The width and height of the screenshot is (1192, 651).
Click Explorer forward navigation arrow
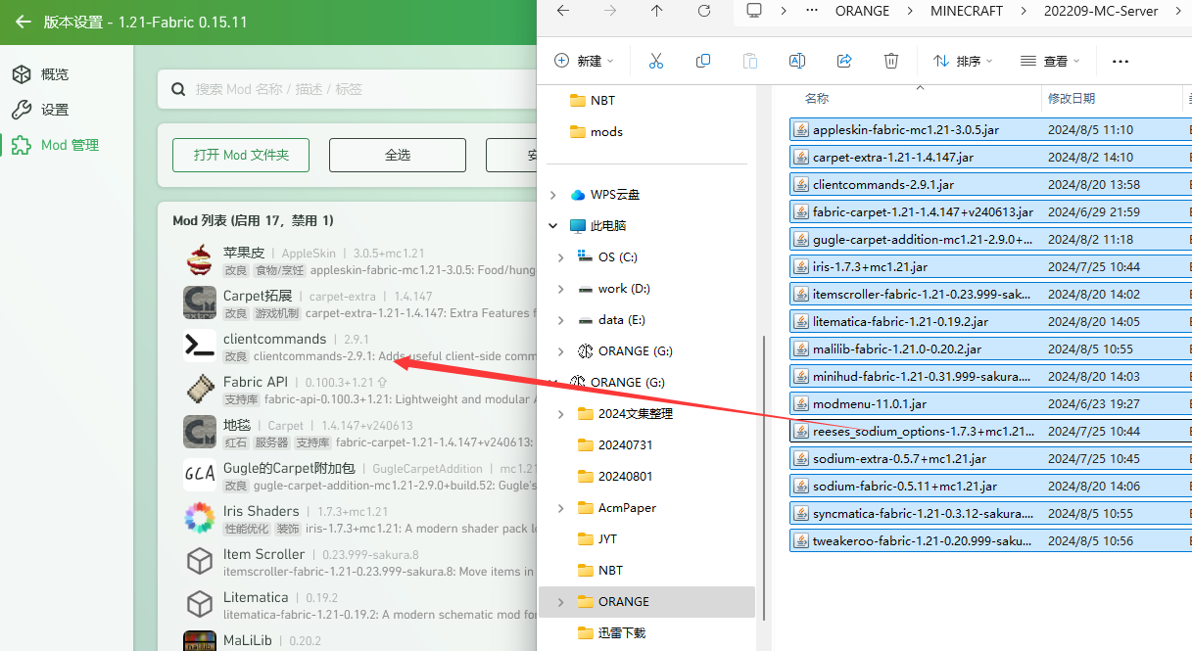coord(609,11)
